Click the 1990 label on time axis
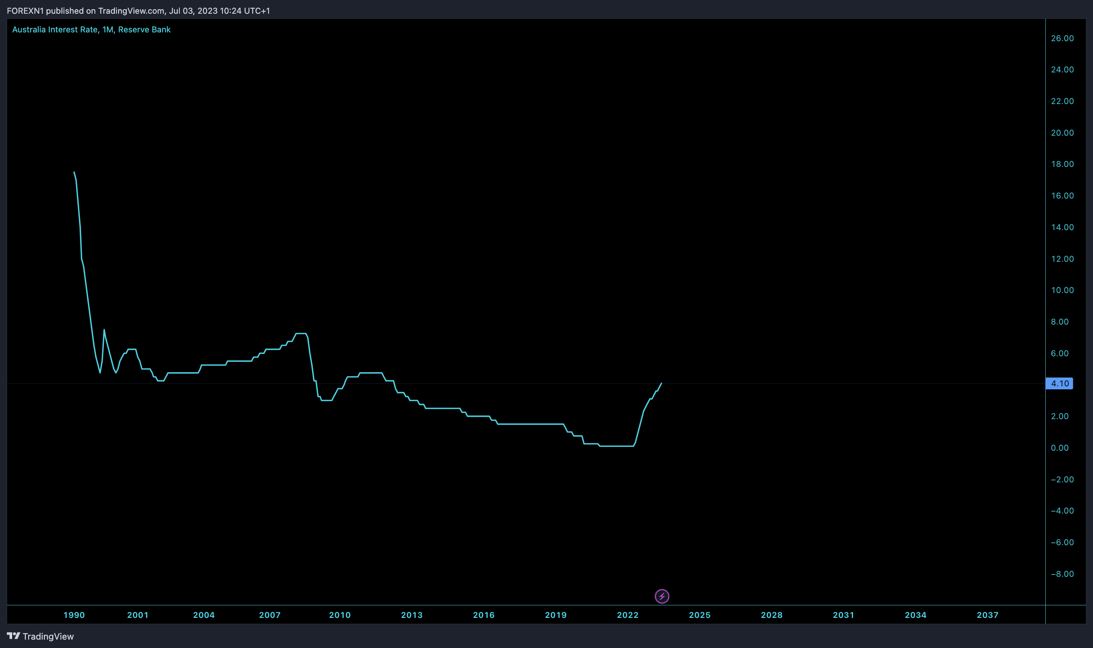Image resolution: width=1093 pixels, height=648 pixels. (x=74, y=615)
